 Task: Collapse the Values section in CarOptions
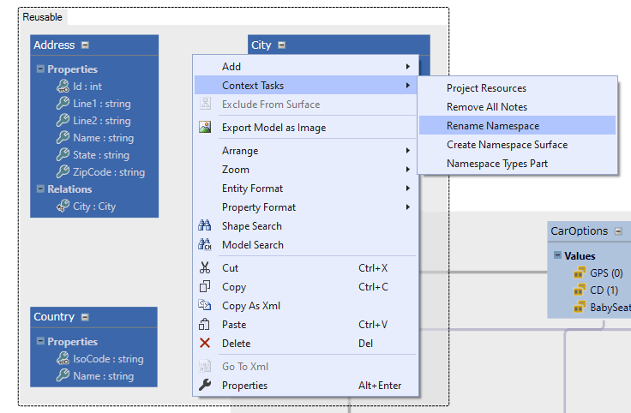557,255
